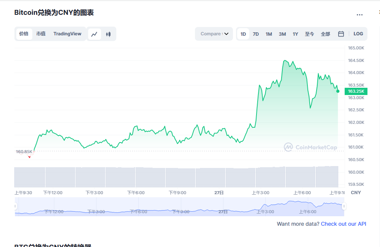Select the 7D time range
Screen dimensions: 380x247
pos(256,34)
